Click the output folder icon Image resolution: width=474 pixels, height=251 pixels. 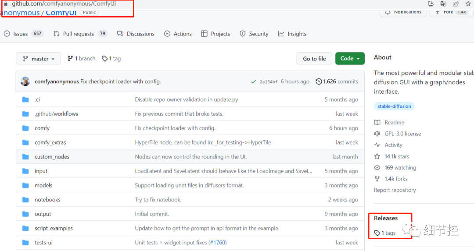pyautogui.click(x=26, y=214)
